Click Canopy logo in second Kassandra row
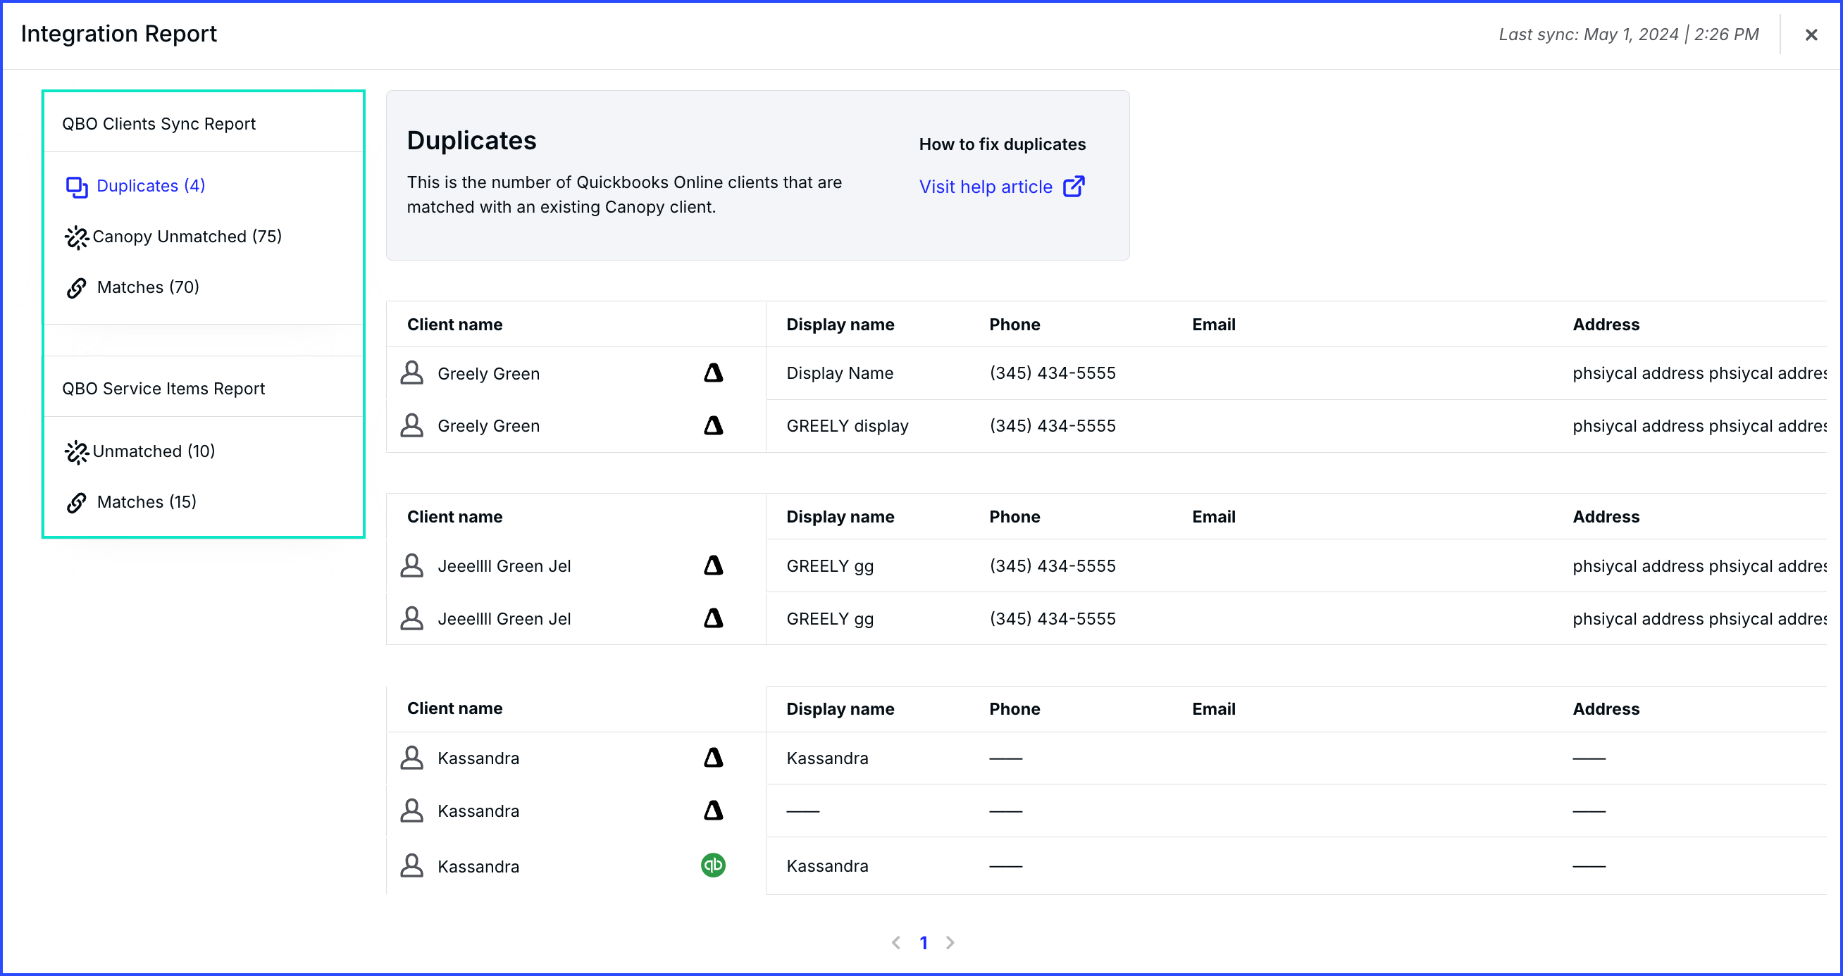 tap(713, 810)
